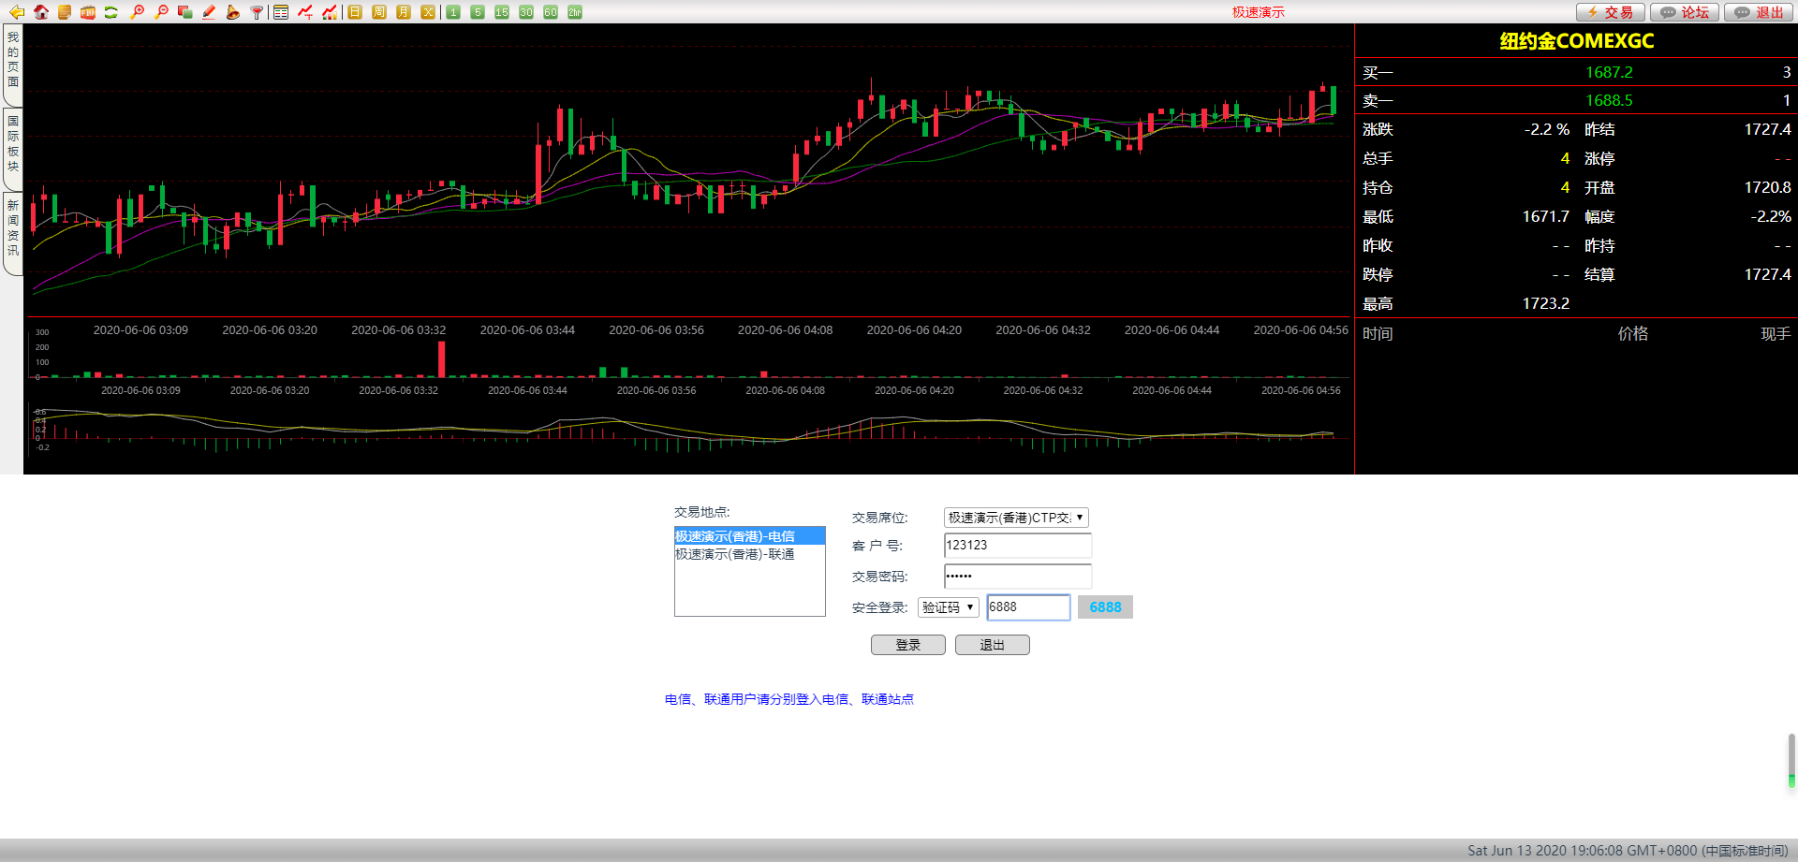Viewport: 1798px width, 862px height.
Task: Open the quote list table icon
Action: (x=281, y=12)
